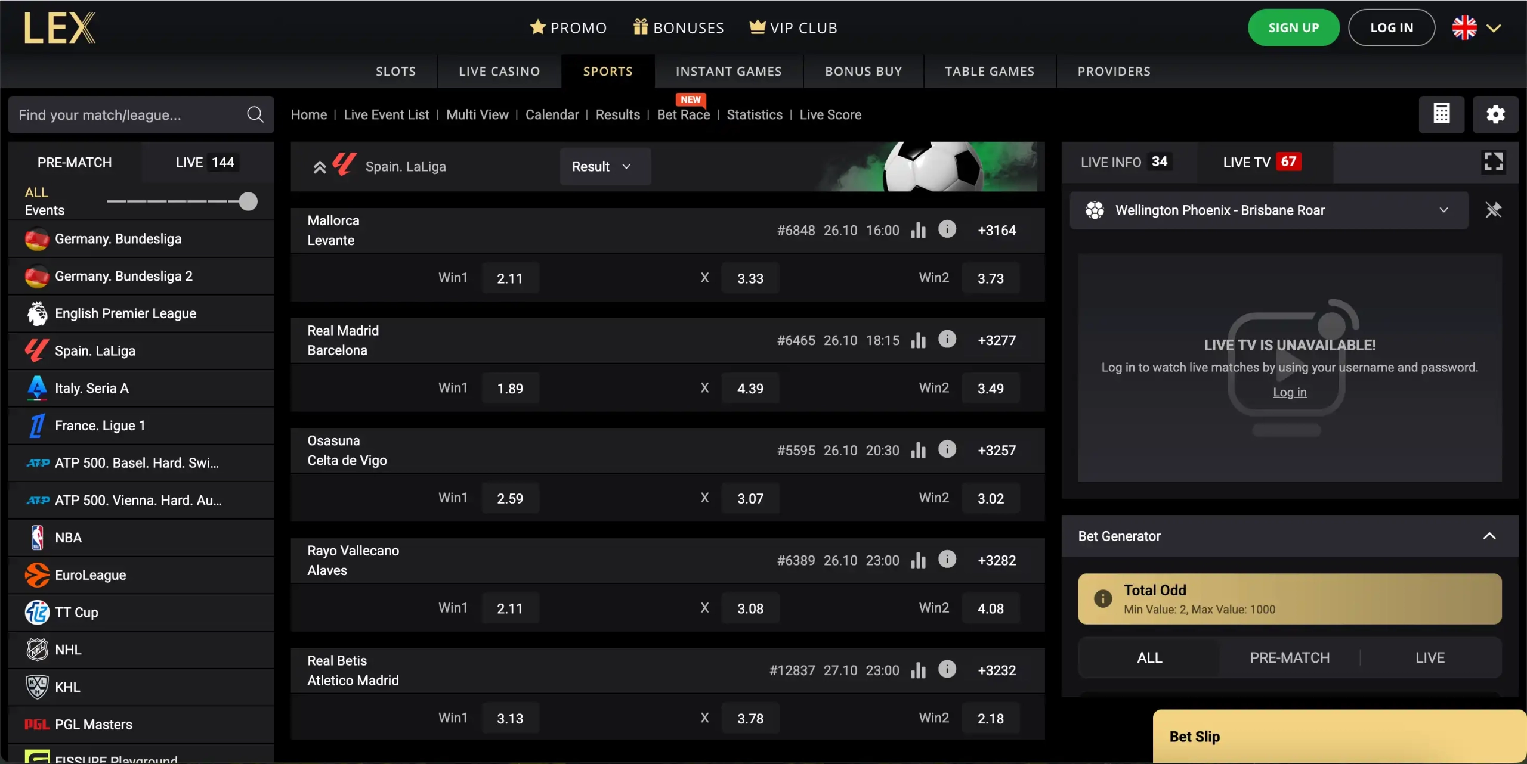Unpin the Wellington Phoenix match

1493,210
